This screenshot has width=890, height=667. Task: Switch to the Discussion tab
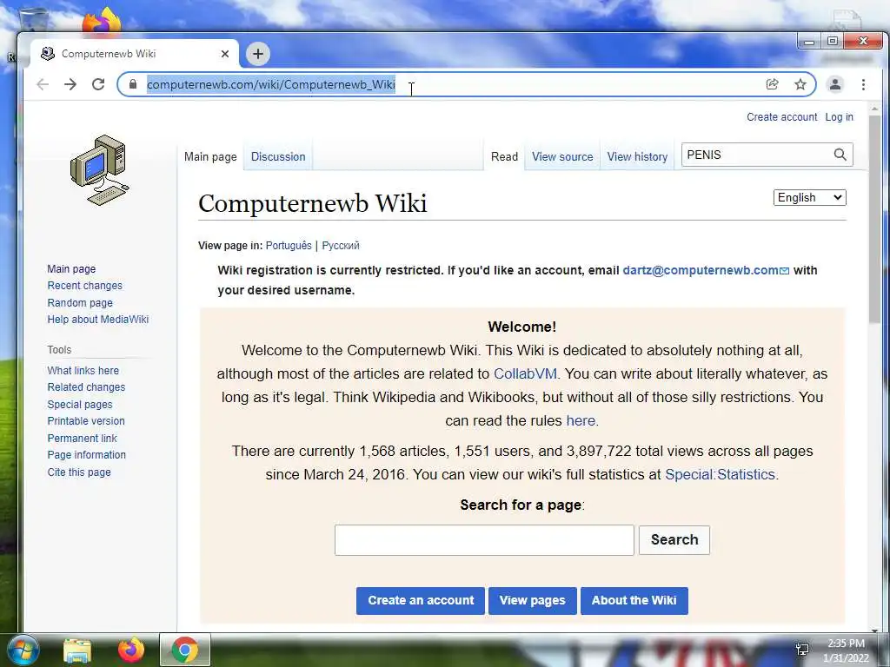(x=278, y=156)
